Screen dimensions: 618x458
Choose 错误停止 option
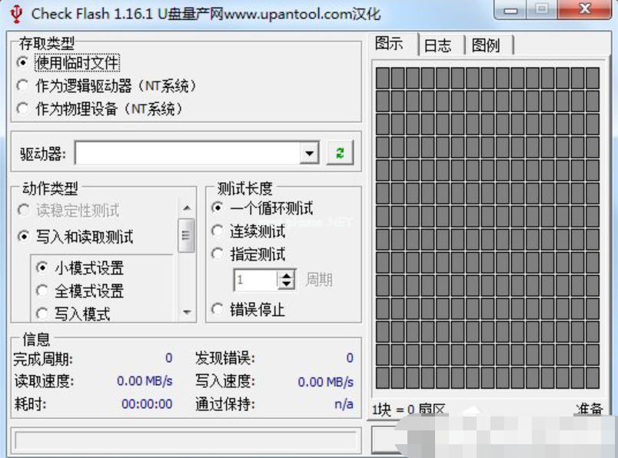(218, 310)
